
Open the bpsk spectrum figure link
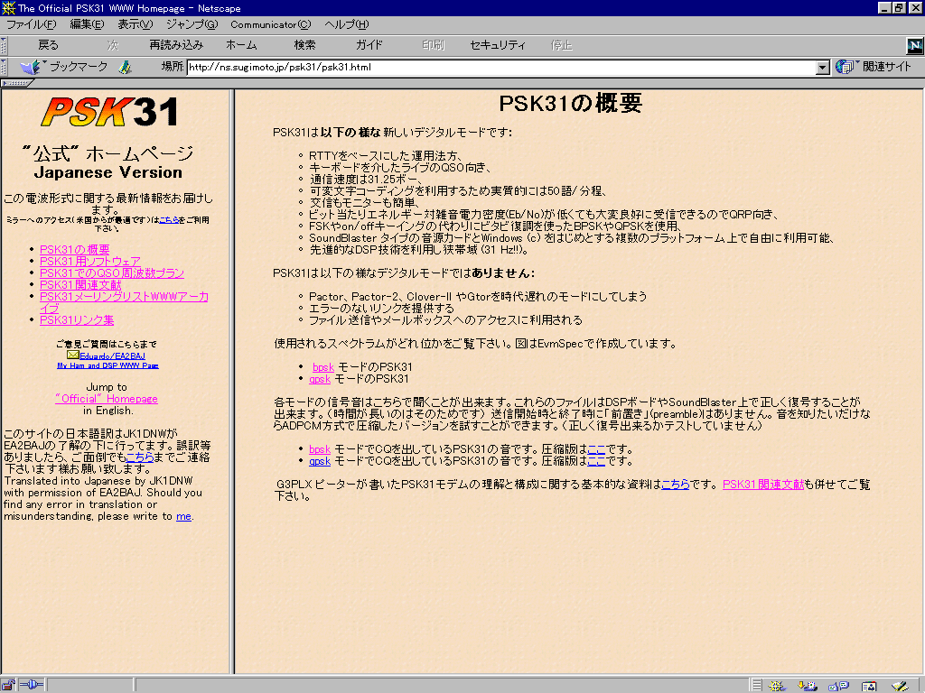tap(323, 367)
